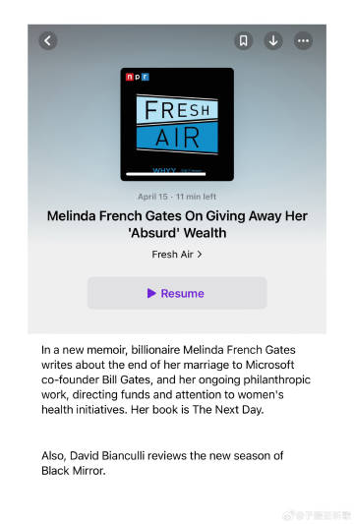Viewport: 354px width, 524px height.
Task: Select the Melinda French Gates episode title
Action: point(177,224)
